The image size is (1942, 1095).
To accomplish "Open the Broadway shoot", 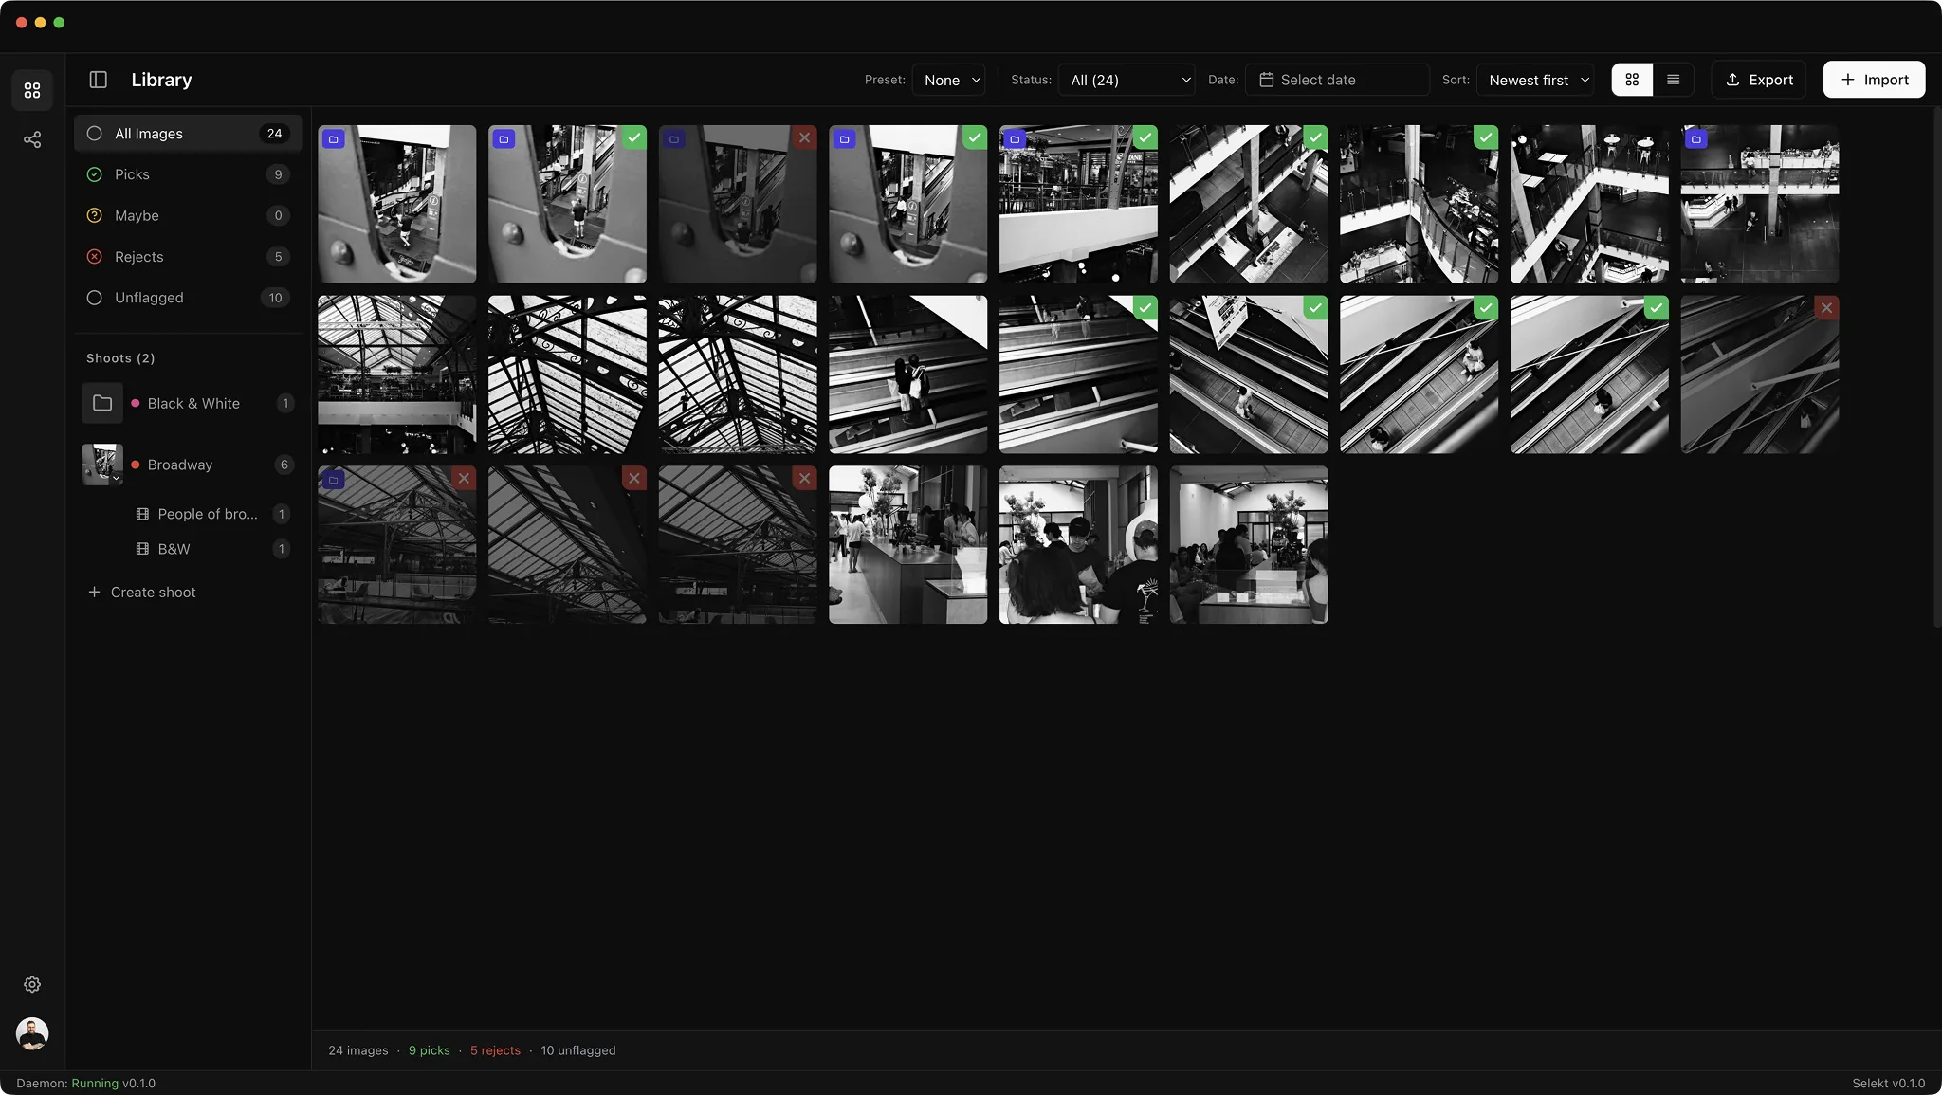I will click(x=188, y=465).
